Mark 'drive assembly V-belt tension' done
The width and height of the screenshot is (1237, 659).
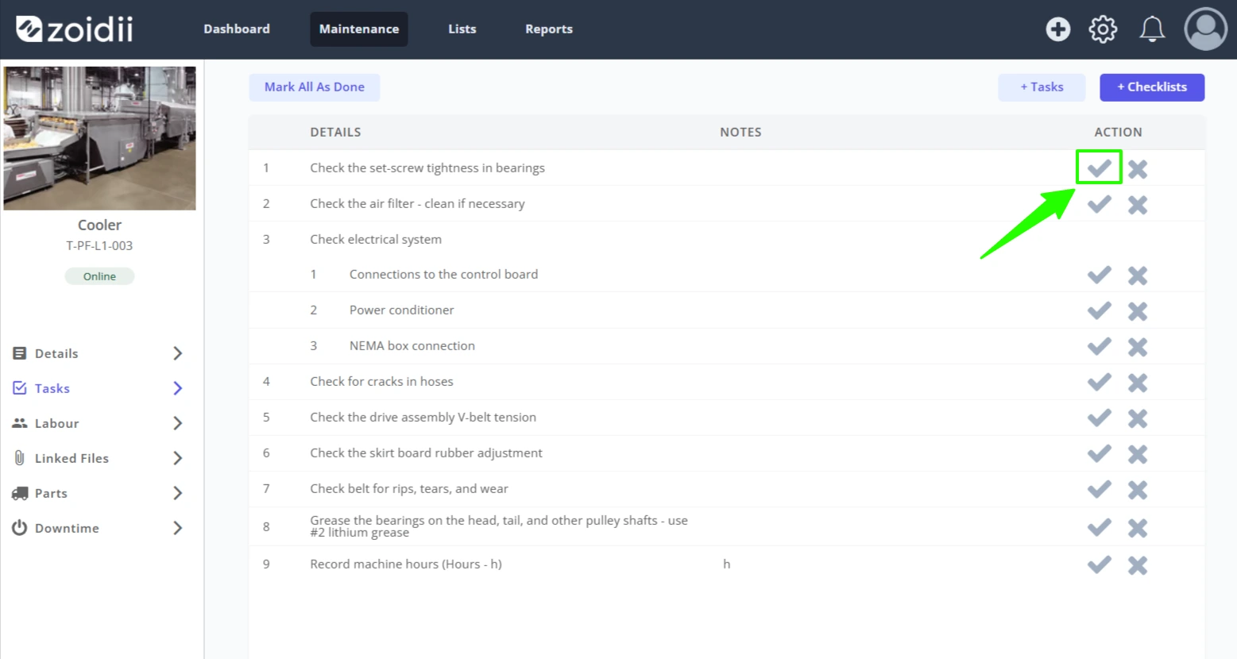1100,418
